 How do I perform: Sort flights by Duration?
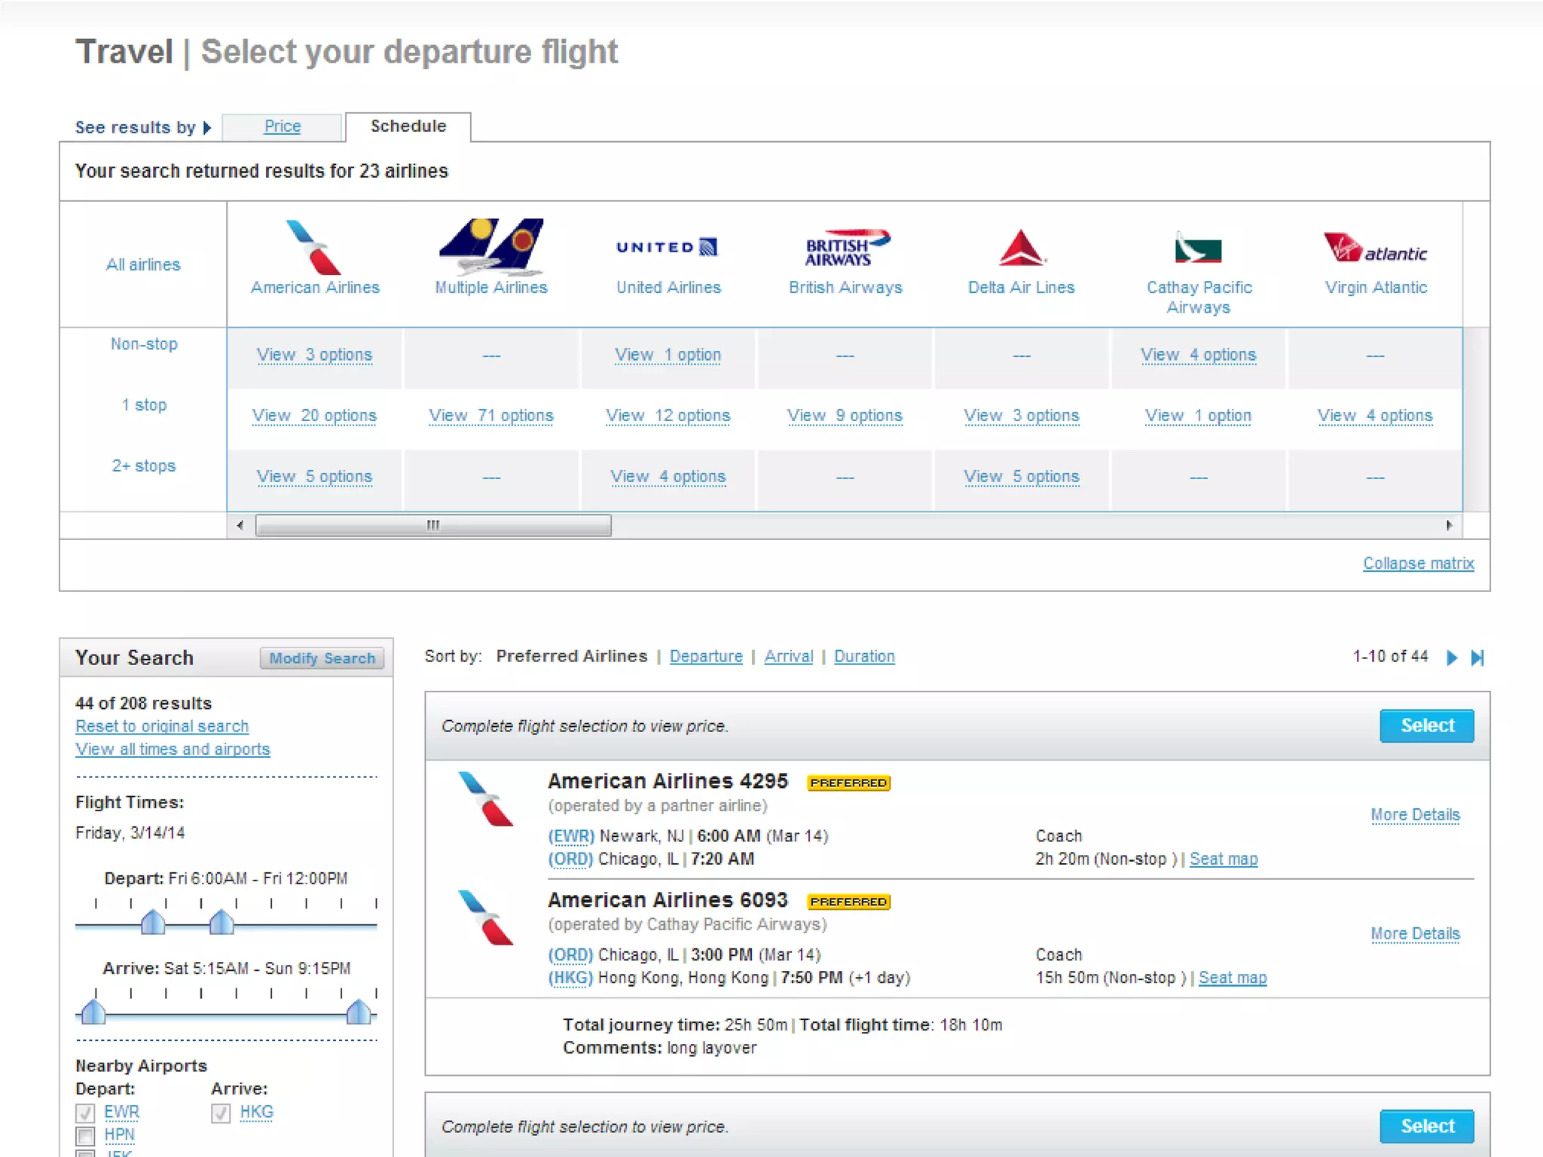(864, 657)
